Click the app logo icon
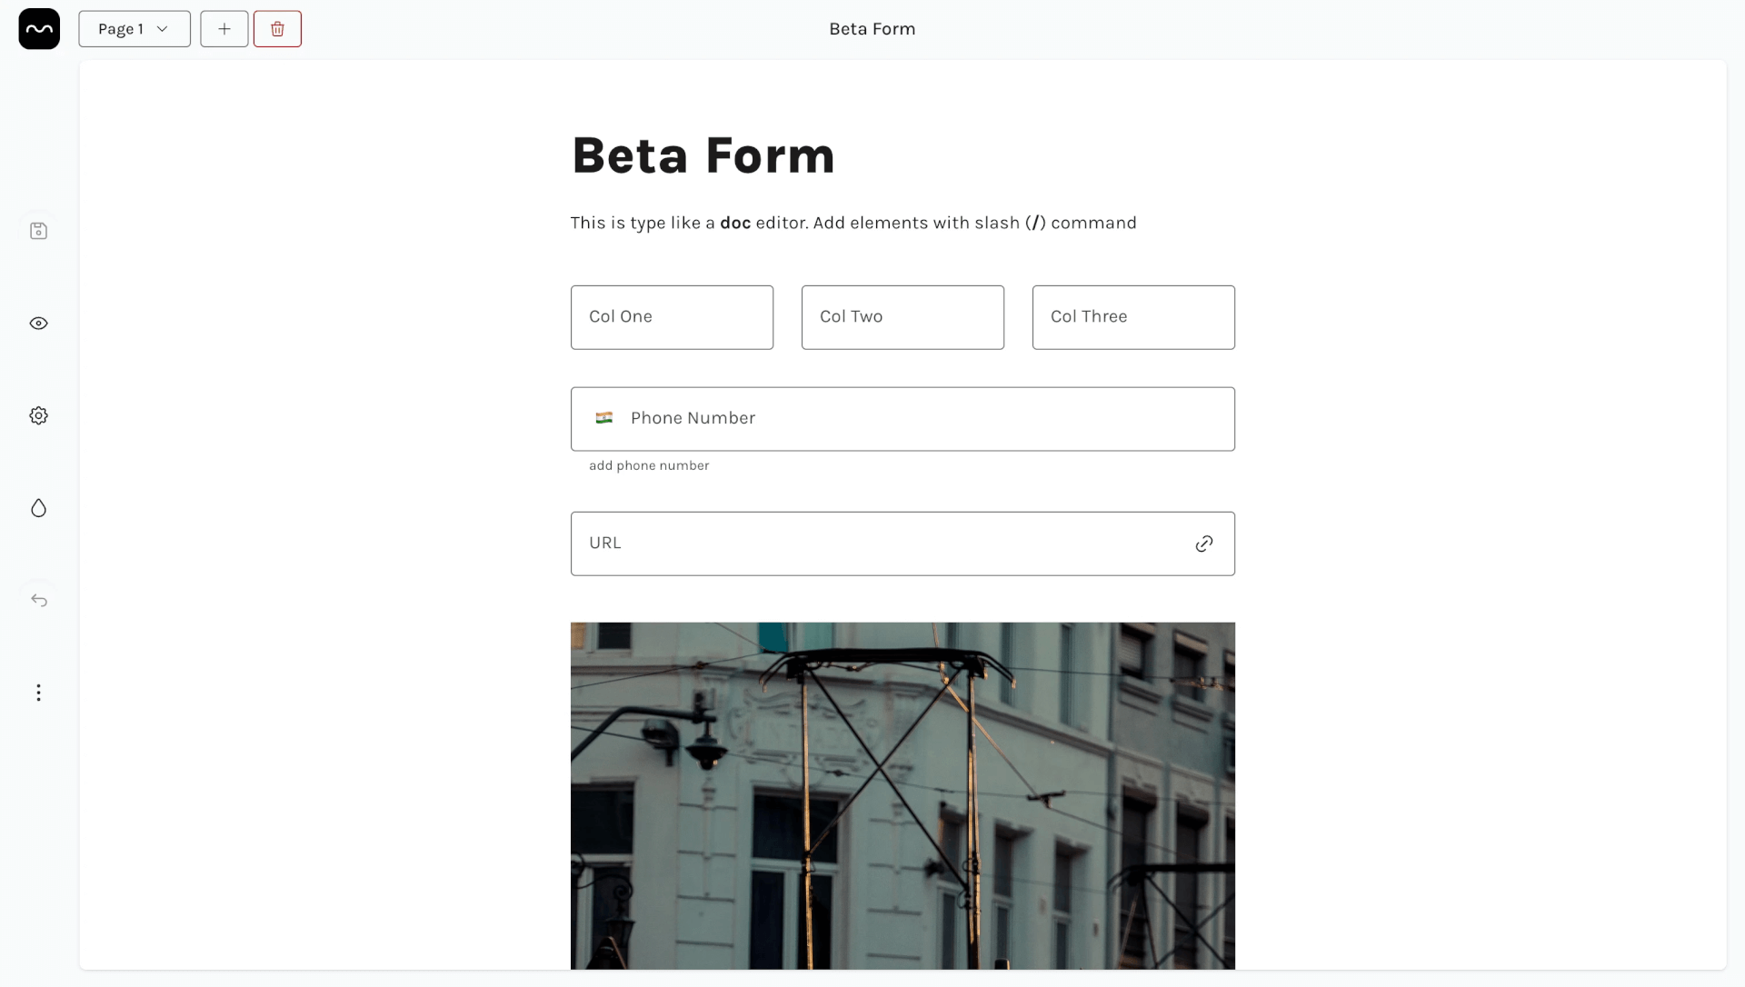The height and width of the screenshot is (987, 1745). click(39, 29)
